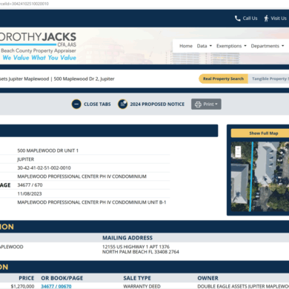Click the 2024 Proposed Notice document icon
Viewport: 289px width, 289px height.
tap(122, 104)
